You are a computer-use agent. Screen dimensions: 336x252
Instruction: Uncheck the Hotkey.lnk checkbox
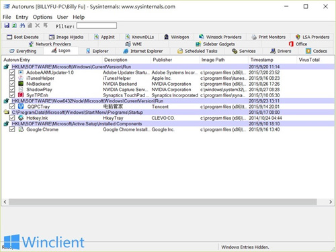point(12,118)
